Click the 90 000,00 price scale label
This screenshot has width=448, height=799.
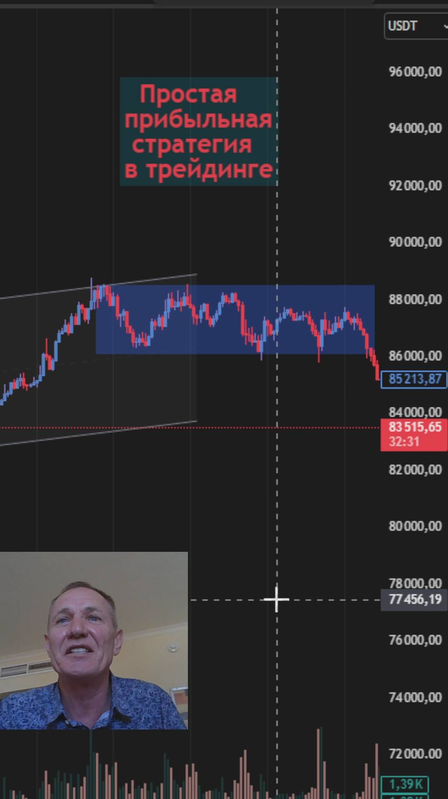415,242
